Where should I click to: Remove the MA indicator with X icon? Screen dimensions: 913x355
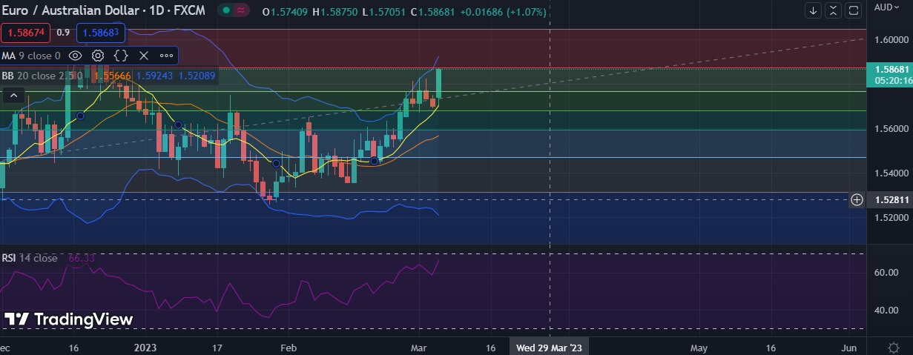click(x=144, y=56)
